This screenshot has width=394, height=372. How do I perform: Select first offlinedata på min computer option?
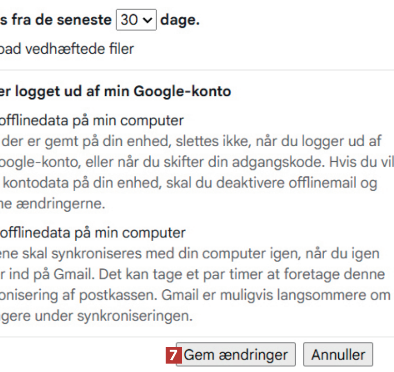(x=91, y=120)
